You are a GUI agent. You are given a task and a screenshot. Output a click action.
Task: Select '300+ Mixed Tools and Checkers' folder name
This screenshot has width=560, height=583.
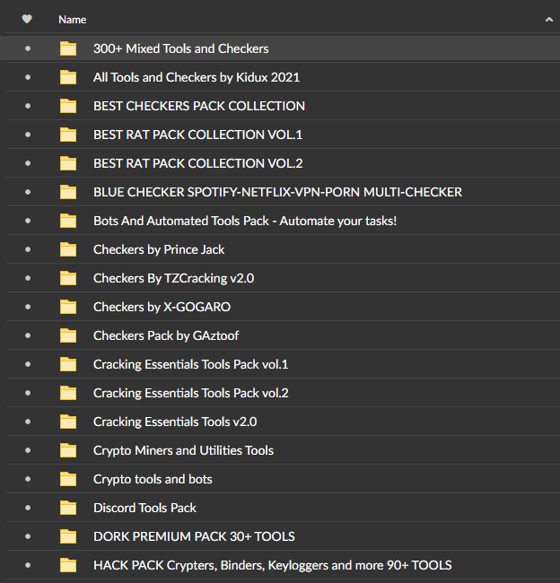click(x=181, y=48)
